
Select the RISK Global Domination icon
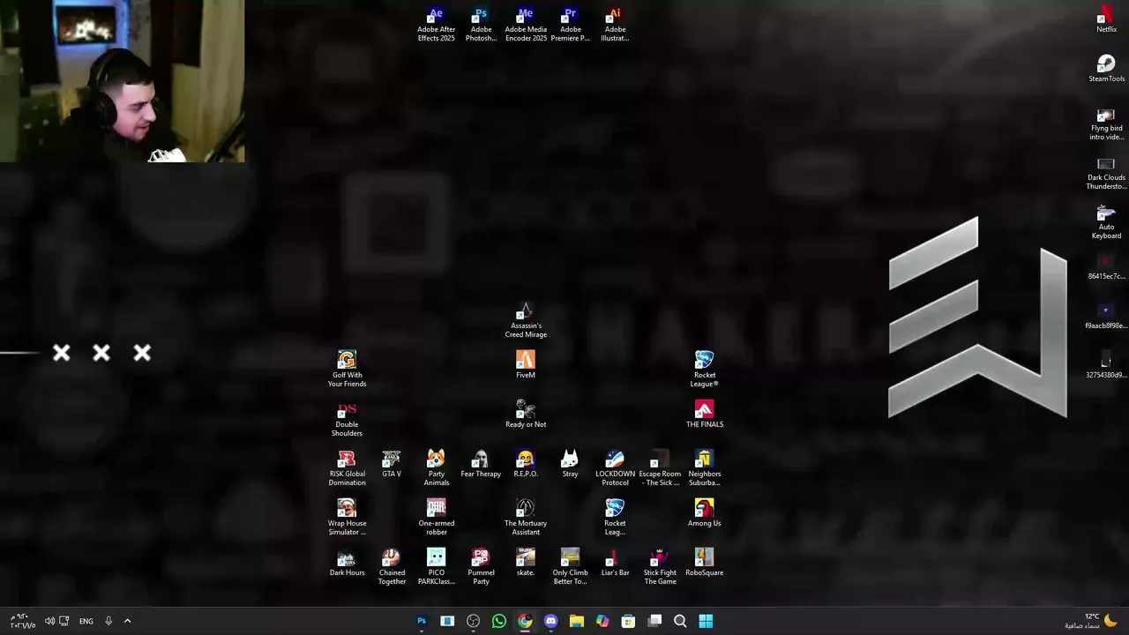347,469
